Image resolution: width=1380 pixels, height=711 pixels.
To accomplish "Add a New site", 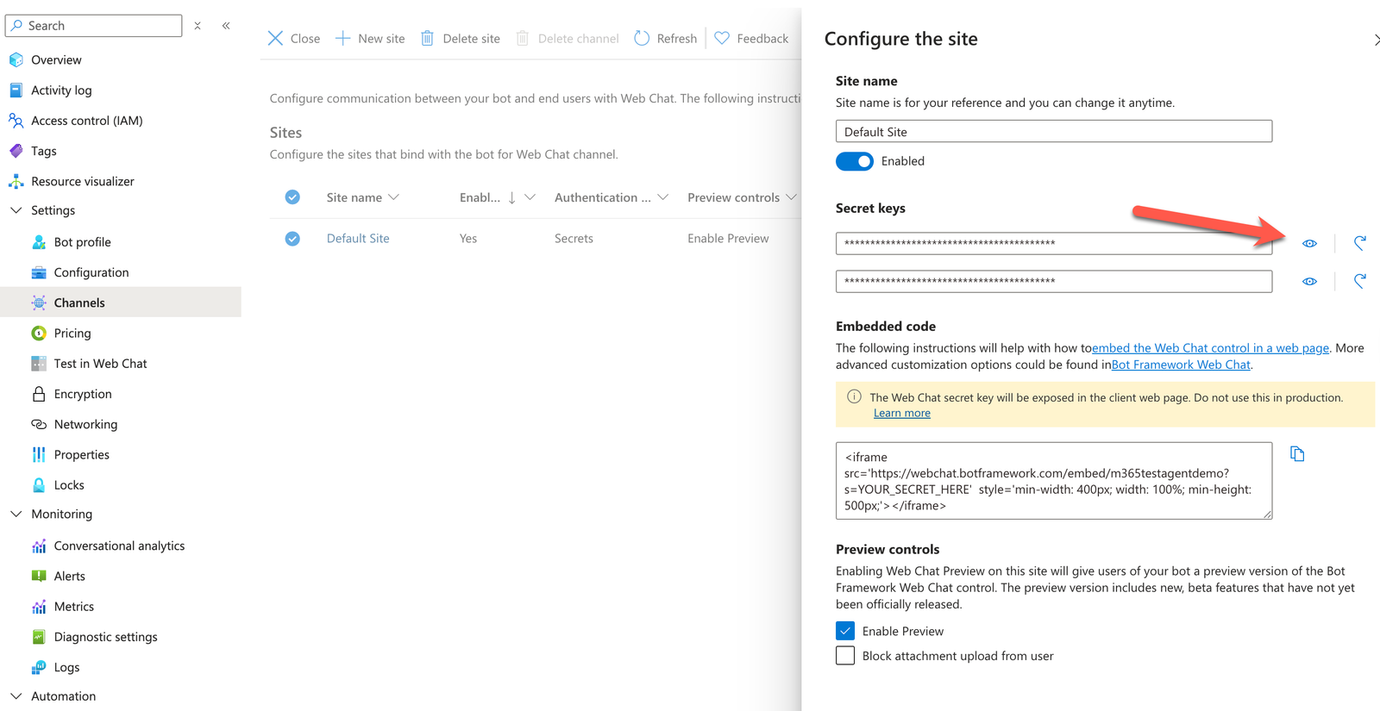I will coord(370,39).
